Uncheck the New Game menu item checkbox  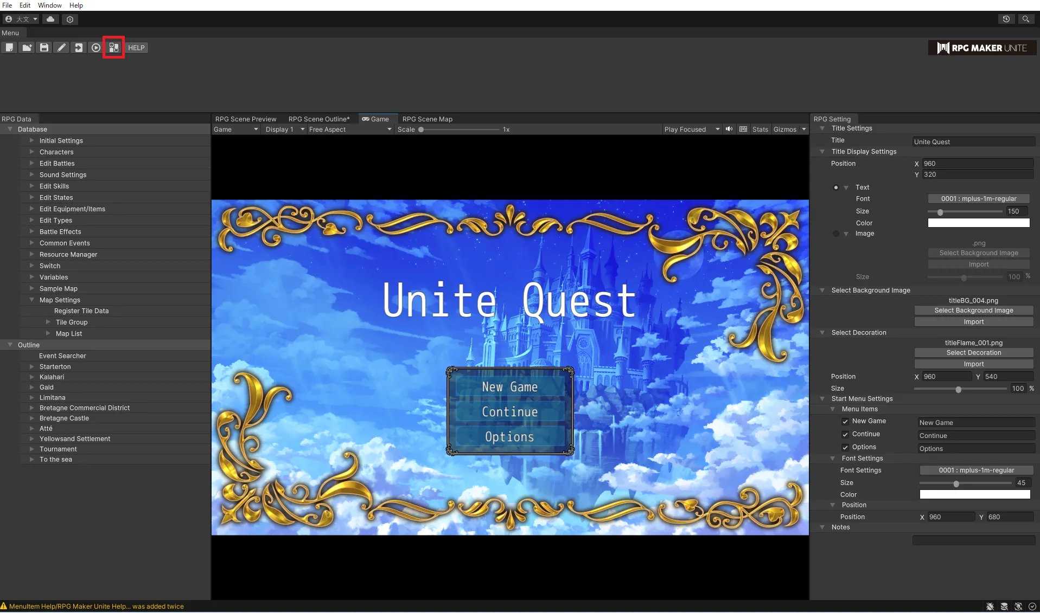[845, 421]
